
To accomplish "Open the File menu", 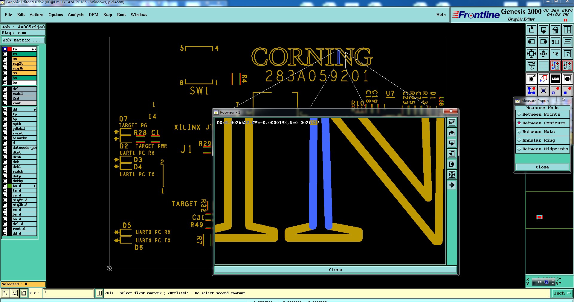I will click(8, 15).
